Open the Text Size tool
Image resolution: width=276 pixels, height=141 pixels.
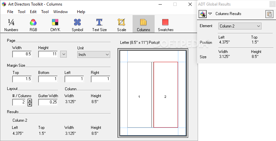tap(99, 25)
